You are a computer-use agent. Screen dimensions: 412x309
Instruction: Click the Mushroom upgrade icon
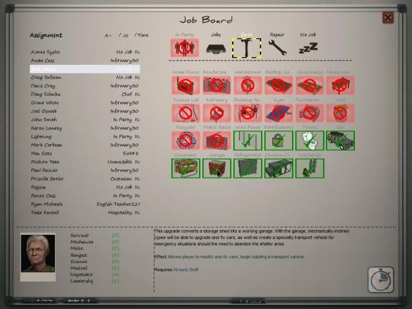[x=340, y=85]
